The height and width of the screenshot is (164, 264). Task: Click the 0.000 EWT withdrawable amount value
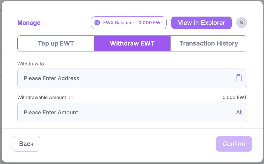pos(234,98)
